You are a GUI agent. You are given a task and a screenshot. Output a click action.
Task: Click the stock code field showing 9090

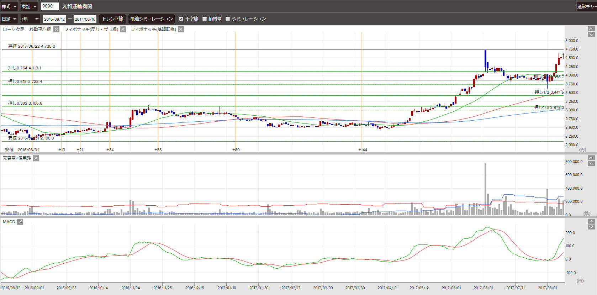pos(49,6)
